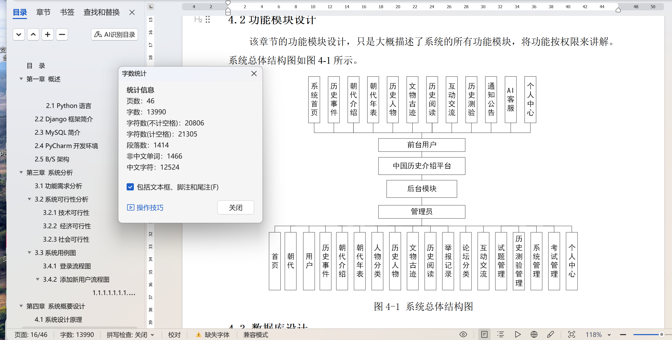Collapse 第三章 系统分析 tree node

[x=21, y=172]
